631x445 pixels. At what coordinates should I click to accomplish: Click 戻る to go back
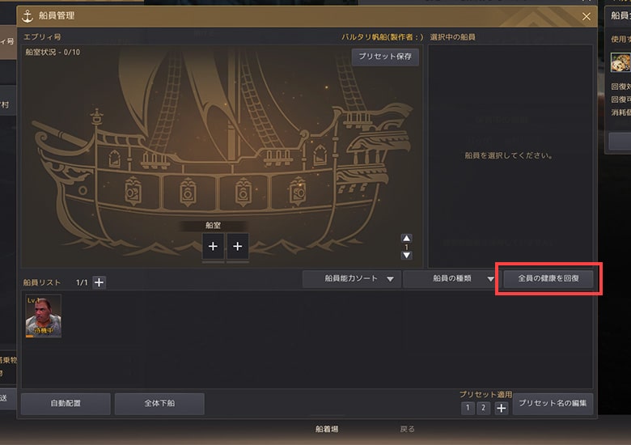[407, 430]
